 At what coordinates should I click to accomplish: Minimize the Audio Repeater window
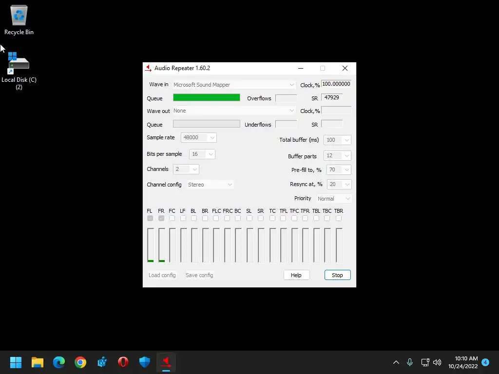click(300, 68)
